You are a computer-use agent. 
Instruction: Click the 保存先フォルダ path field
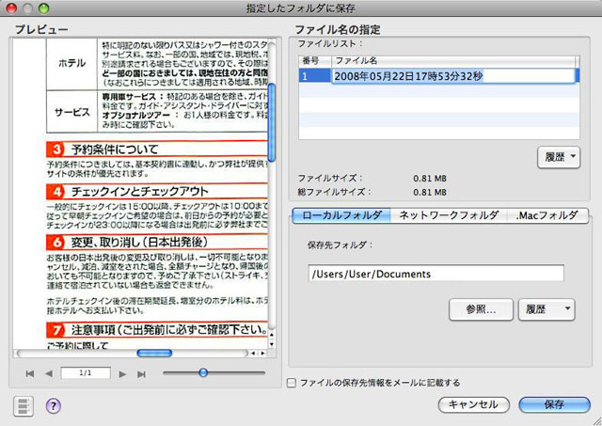click(x=435, y=274)
